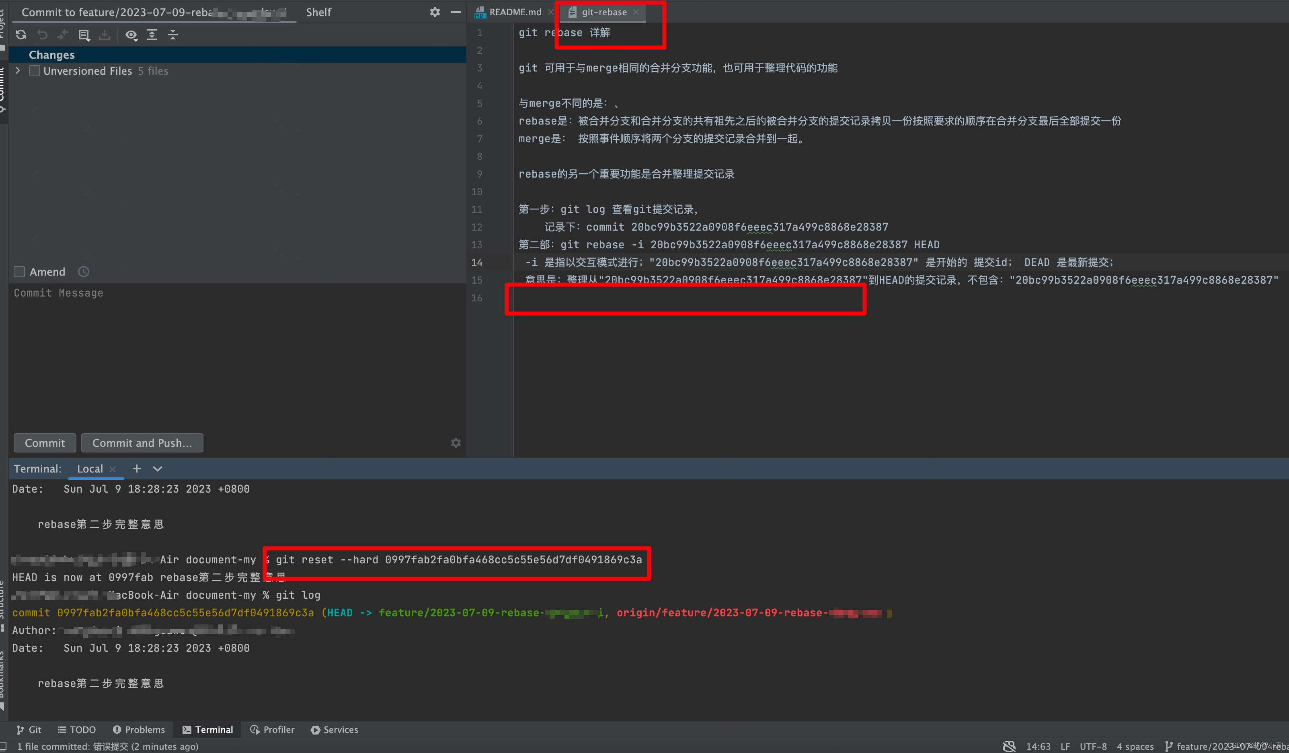
Task: Click the Expand All icon
Action: [152, 35]
